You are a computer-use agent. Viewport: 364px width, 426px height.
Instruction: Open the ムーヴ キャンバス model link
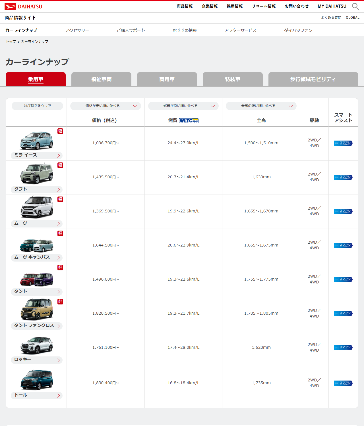coord(37,258)
